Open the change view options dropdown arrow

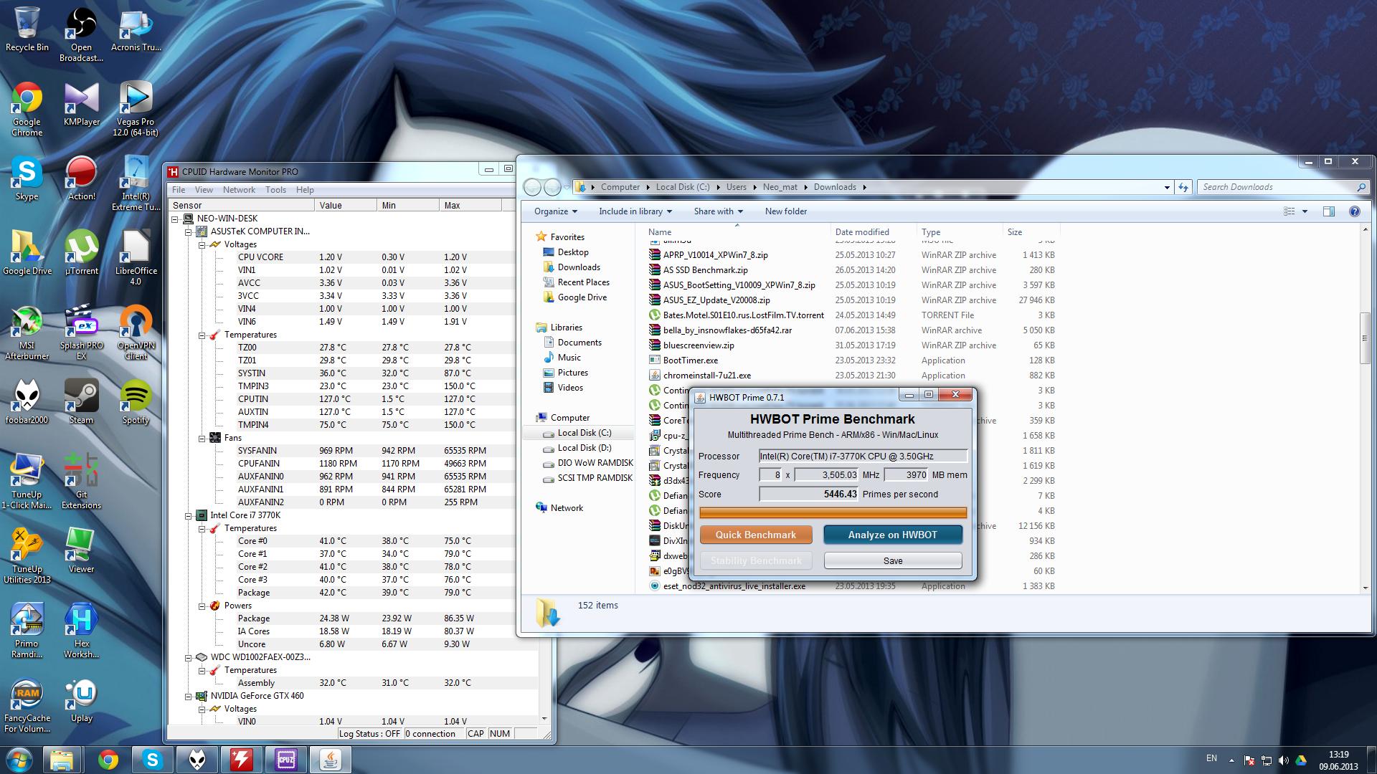point(1305,211)
